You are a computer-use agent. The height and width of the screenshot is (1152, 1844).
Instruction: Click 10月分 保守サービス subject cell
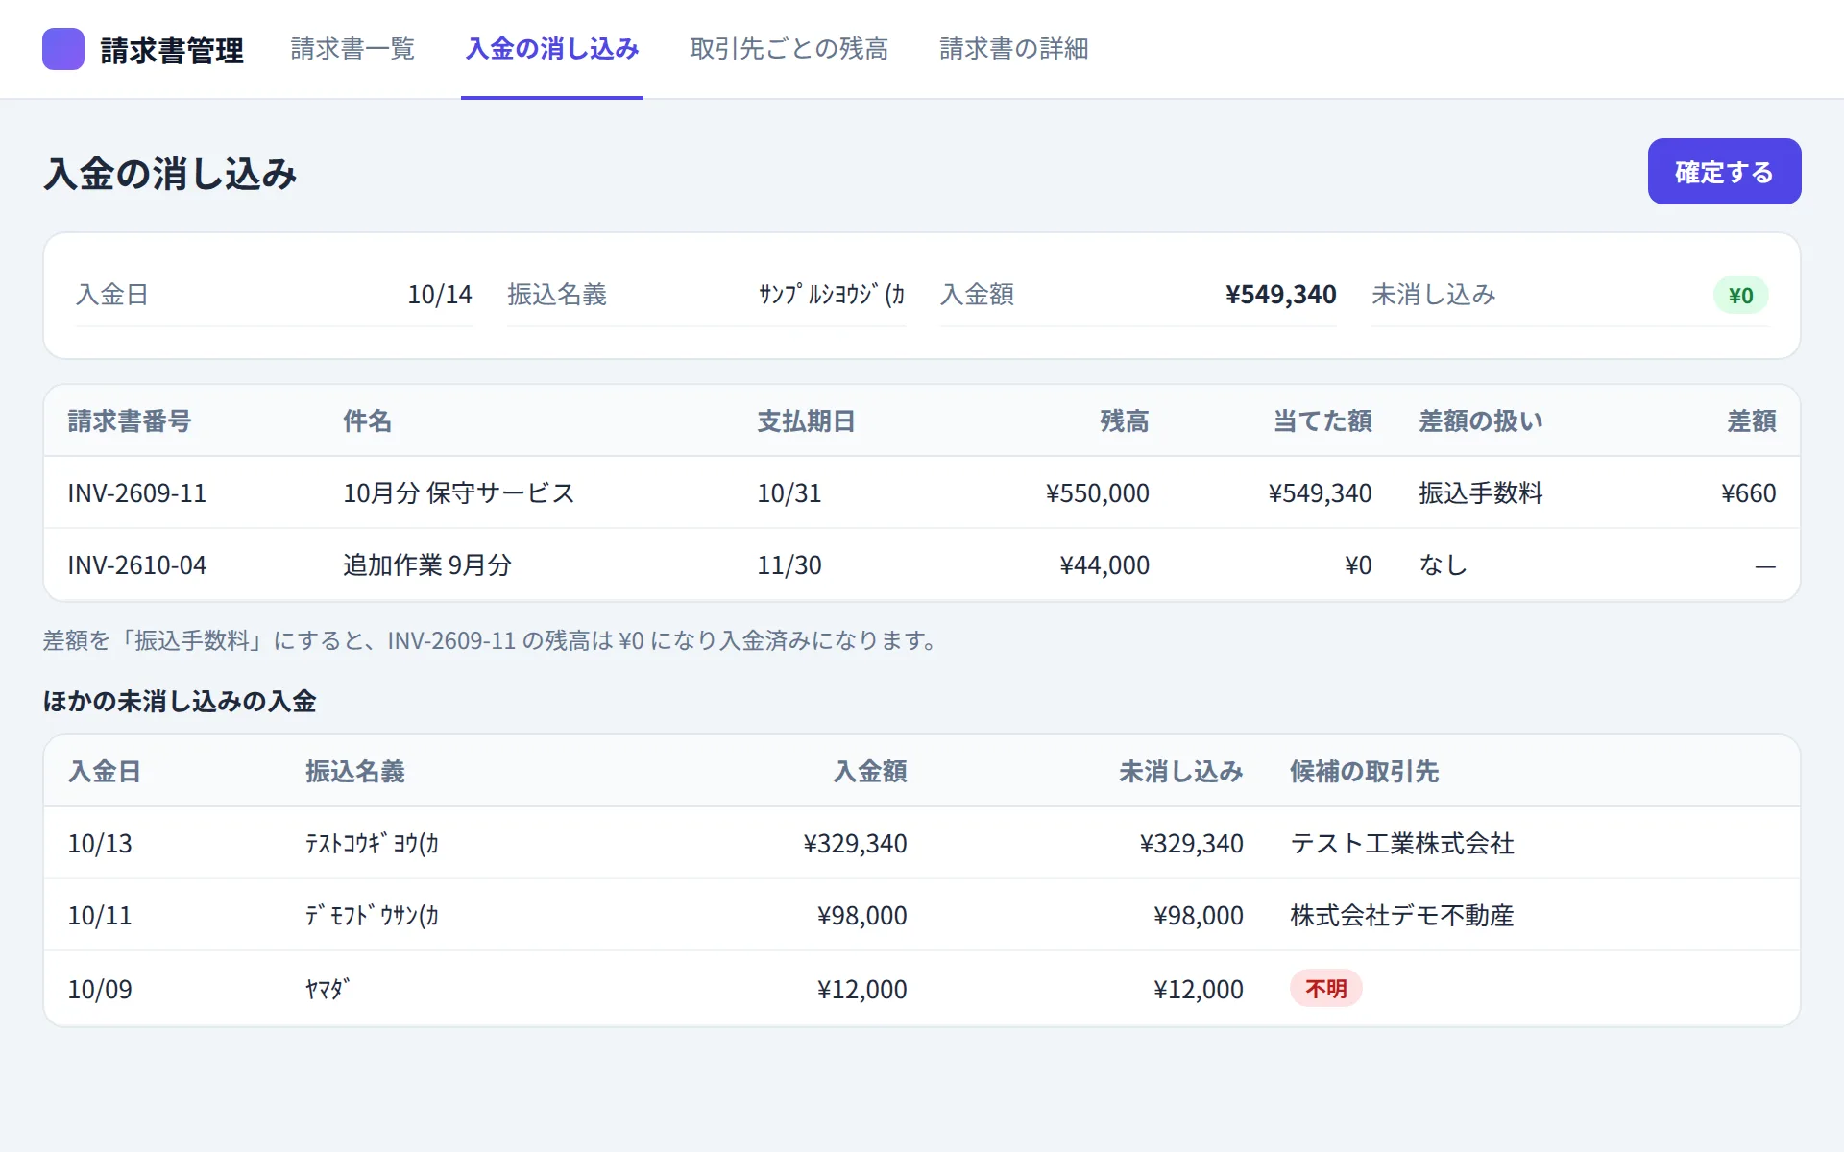pyautogui.click(x=459, y=493)
